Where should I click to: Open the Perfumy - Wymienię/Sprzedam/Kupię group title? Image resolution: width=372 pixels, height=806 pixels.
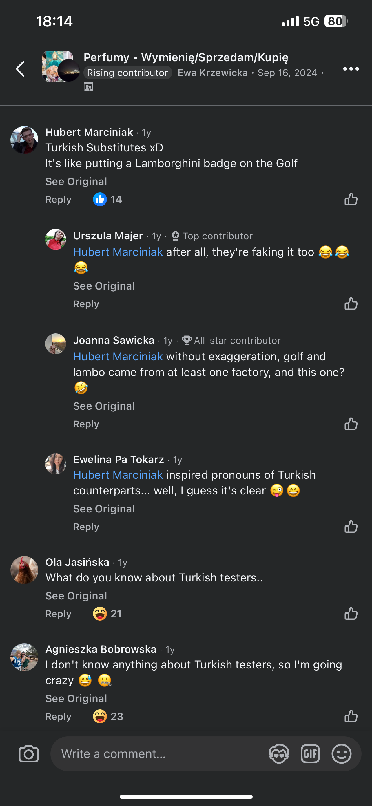pyautogui.click(x=186, y=57)
